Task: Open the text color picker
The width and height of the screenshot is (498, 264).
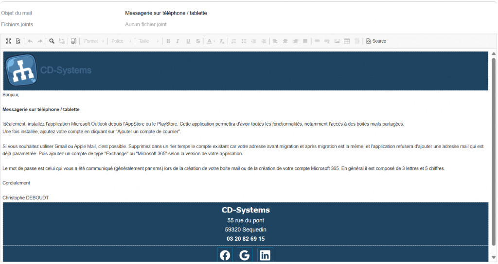Action: 211,41
